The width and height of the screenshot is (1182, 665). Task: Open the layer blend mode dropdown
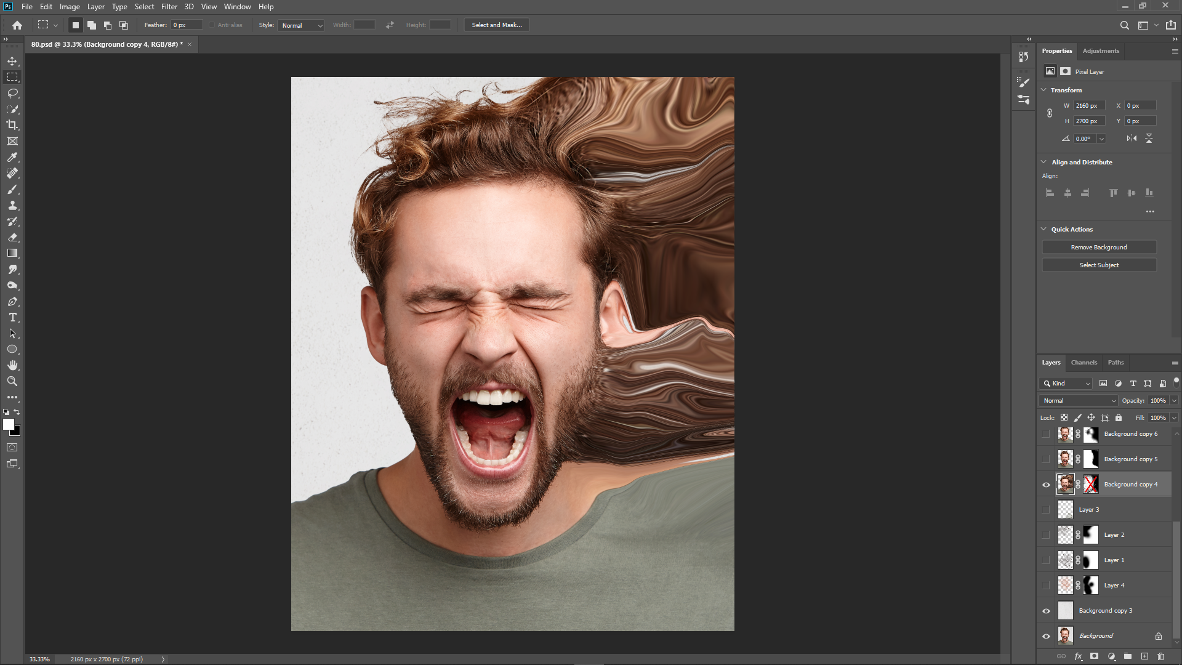tap(1079, 400)
